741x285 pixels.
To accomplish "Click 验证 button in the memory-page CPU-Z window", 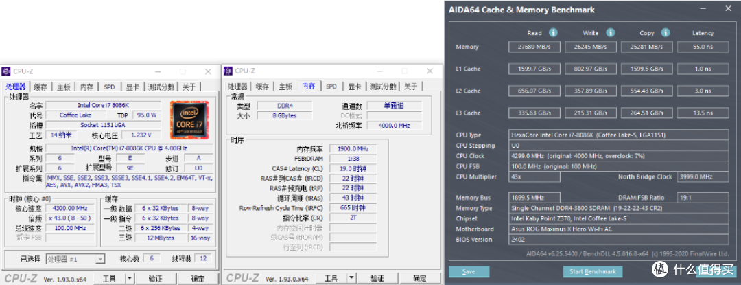I will click(x=377, y=278).
